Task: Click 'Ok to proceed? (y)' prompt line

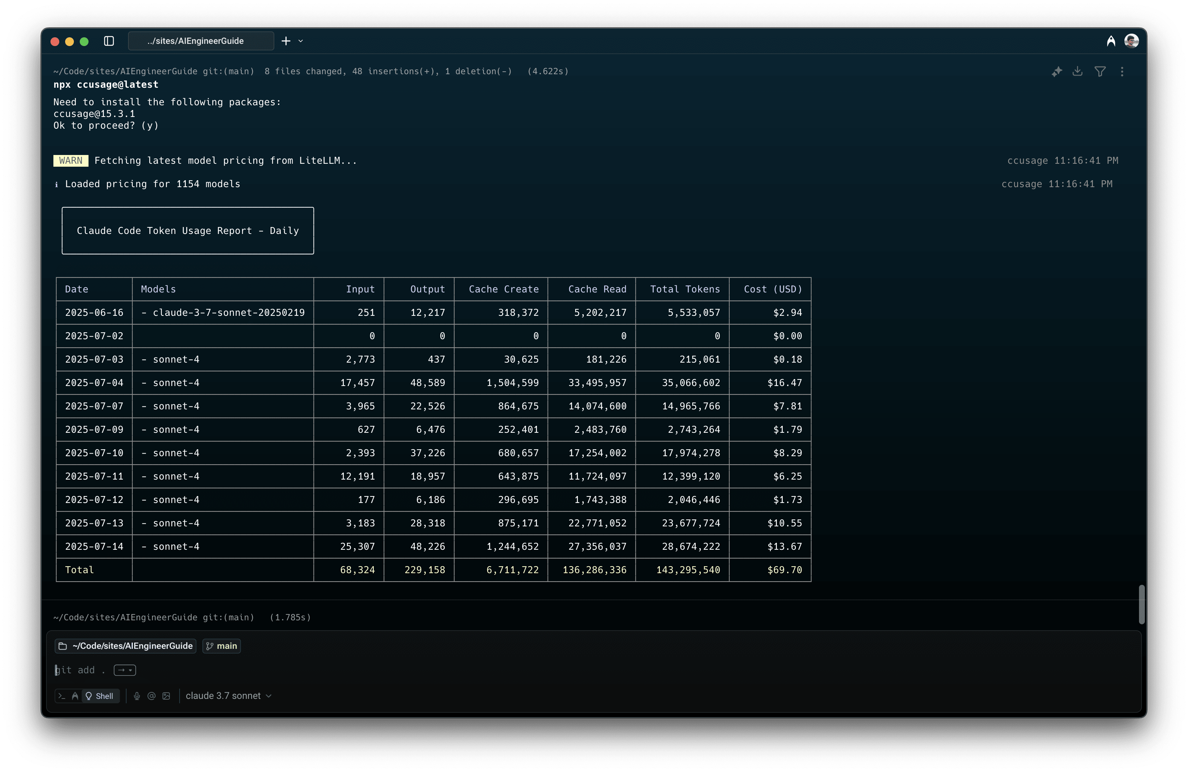Action: coord(106,126)
